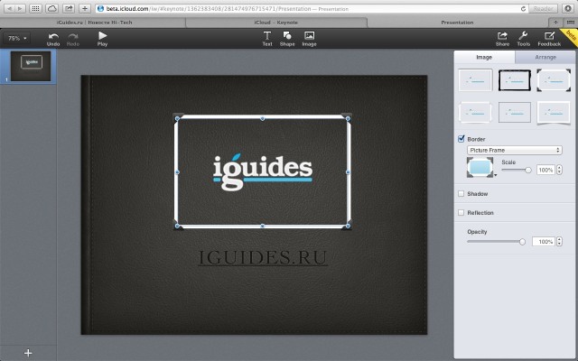The image size is (578, 361).
Task: Choose the photo corners image style
Action: (554, 80)
